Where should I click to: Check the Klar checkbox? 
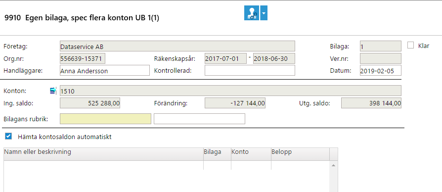click(410, 46)
